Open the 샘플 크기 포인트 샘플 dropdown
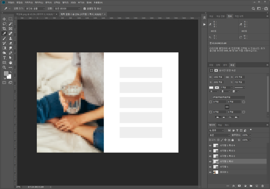Image resolution: width=270 pixels, height=189 pixels. point(35,8)
